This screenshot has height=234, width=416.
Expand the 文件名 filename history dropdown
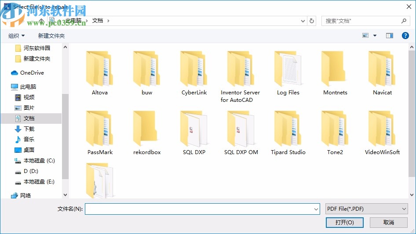(x=316, y=209)
